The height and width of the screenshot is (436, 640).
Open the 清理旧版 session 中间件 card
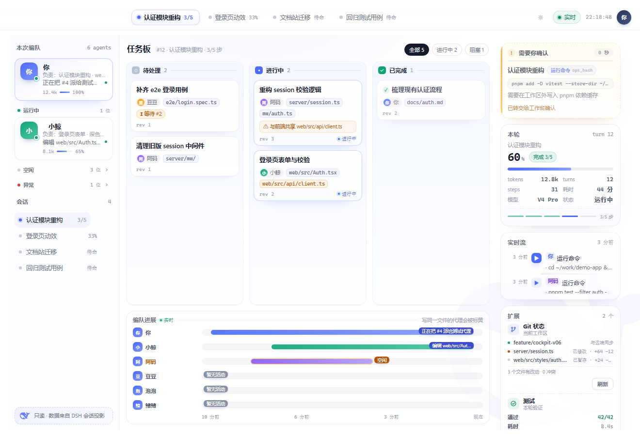185,156
